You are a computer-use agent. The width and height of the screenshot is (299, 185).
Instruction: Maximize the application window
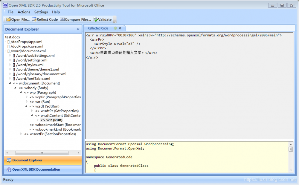tap(282, 5)
